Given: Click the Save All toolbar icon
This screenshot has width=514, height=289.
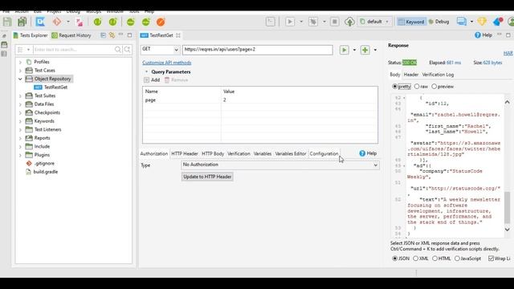Looking at the screenshot, I should tap(22, 22).
